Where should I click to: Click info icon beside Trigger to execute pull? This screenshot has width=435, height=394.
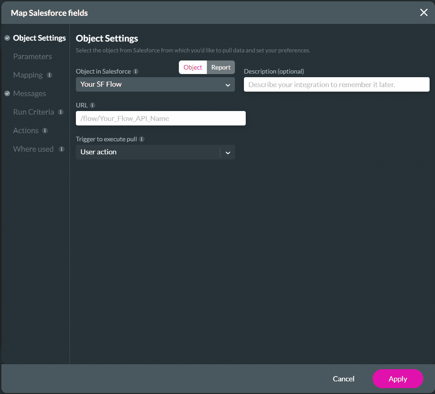coord(141,139)
